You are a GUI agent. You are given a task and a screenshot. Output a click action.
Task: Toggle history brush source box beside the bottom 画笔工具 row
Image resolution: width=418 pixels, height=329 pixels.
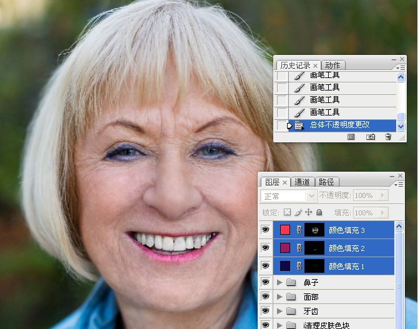click(281, 112)
